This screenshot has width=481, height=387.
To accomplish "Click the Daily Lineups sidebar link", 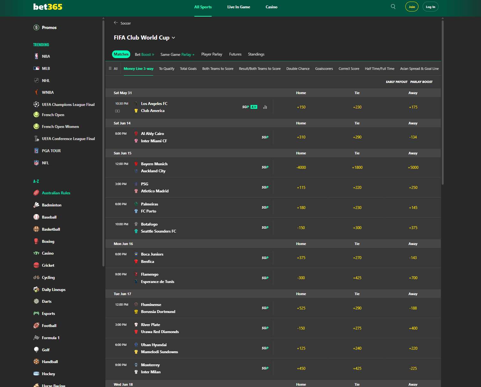I will coord(54,289).
